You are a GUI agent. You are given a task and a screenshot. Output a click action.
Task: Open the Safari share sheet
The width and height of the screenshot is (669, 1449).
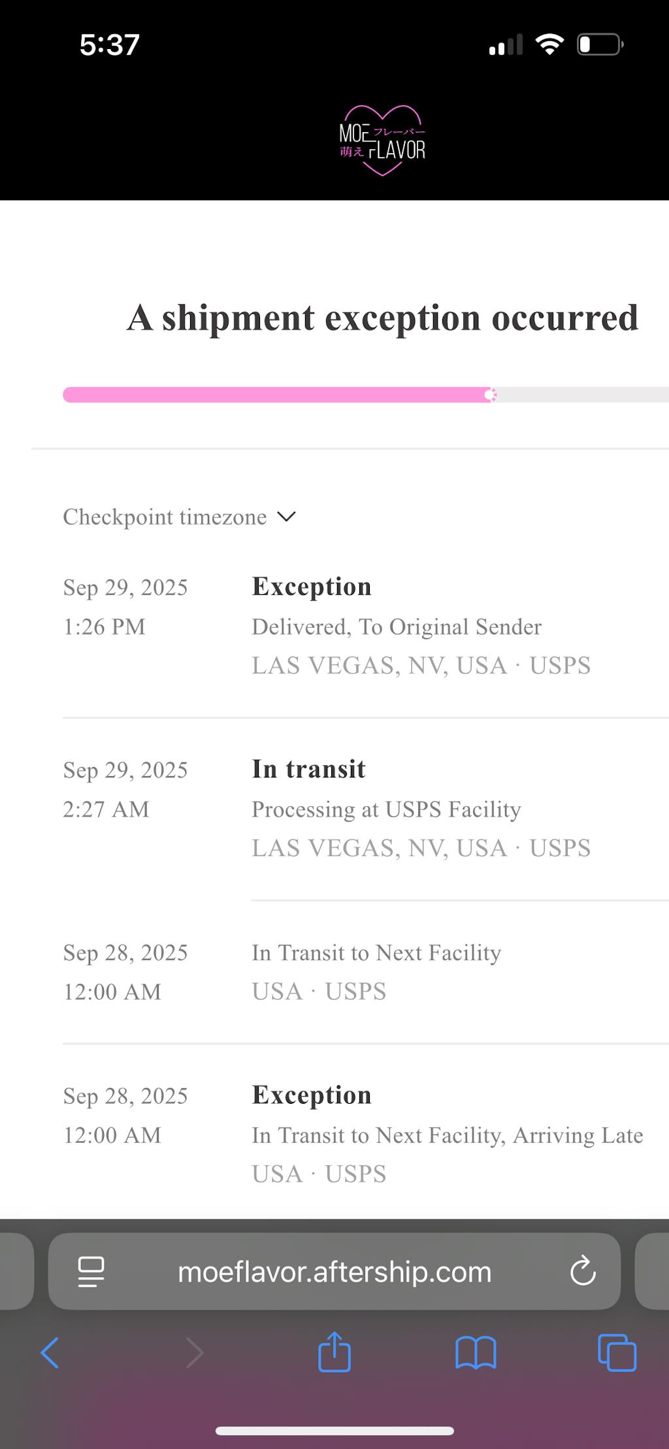point(334,1351)
